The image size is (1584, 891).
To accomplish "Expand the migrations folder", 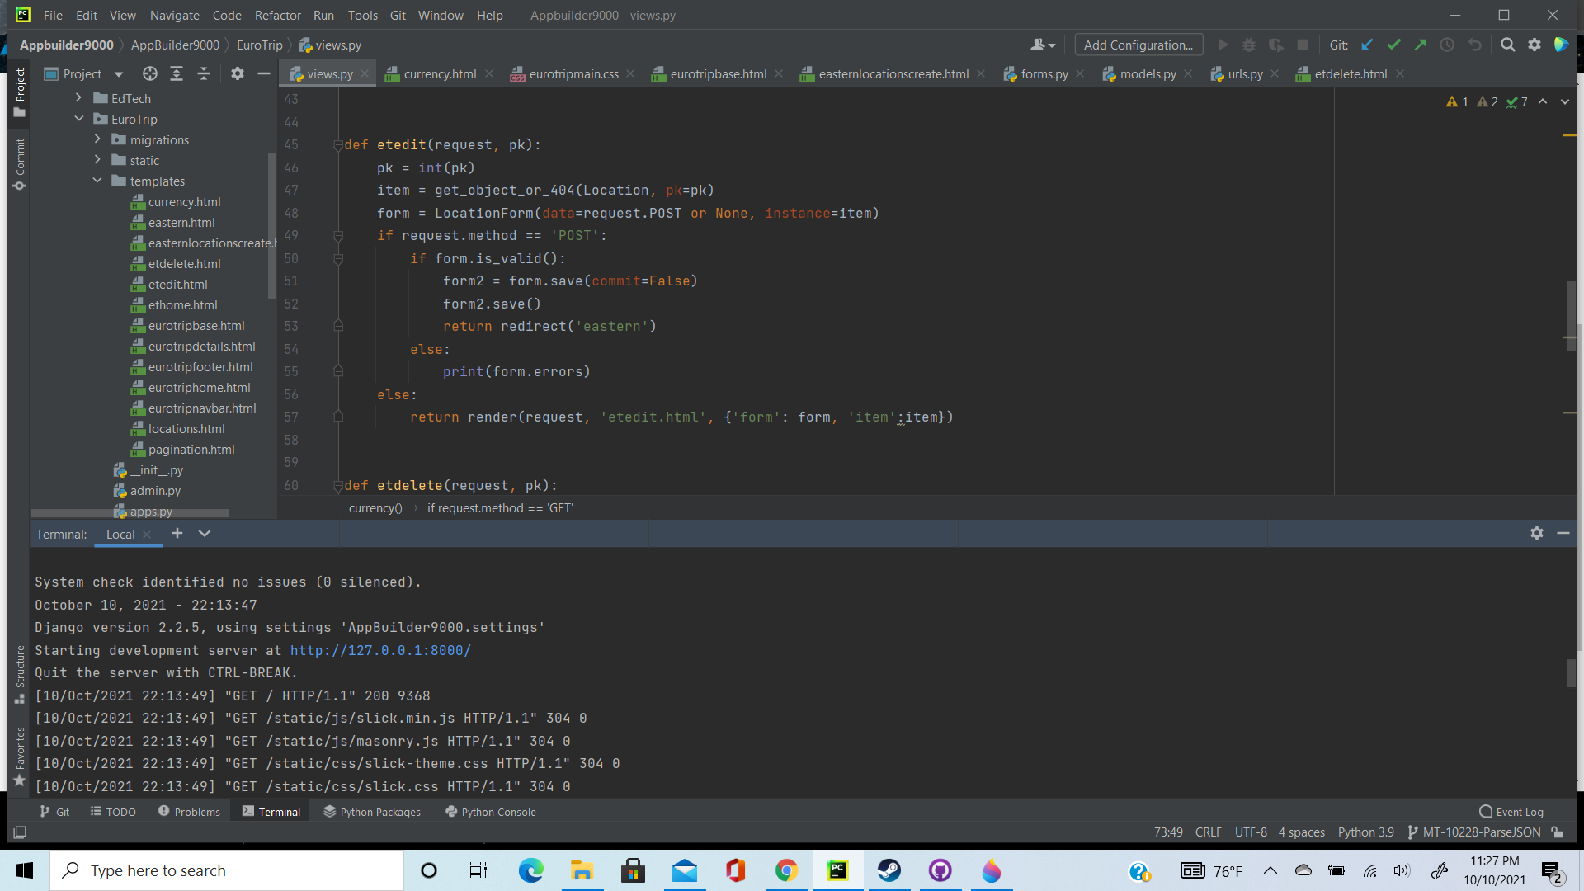I will [x=97, y=139].
